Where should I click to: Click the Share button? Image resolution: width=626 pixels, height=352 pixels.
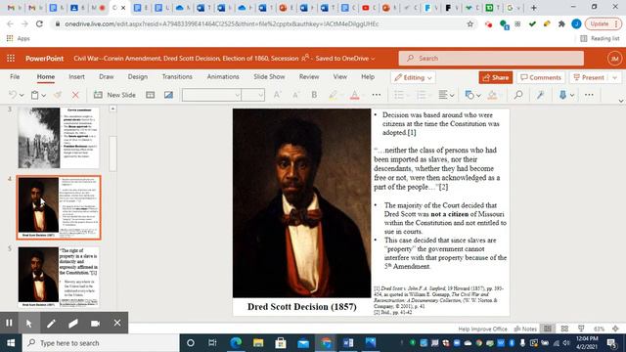coord(496,77)
